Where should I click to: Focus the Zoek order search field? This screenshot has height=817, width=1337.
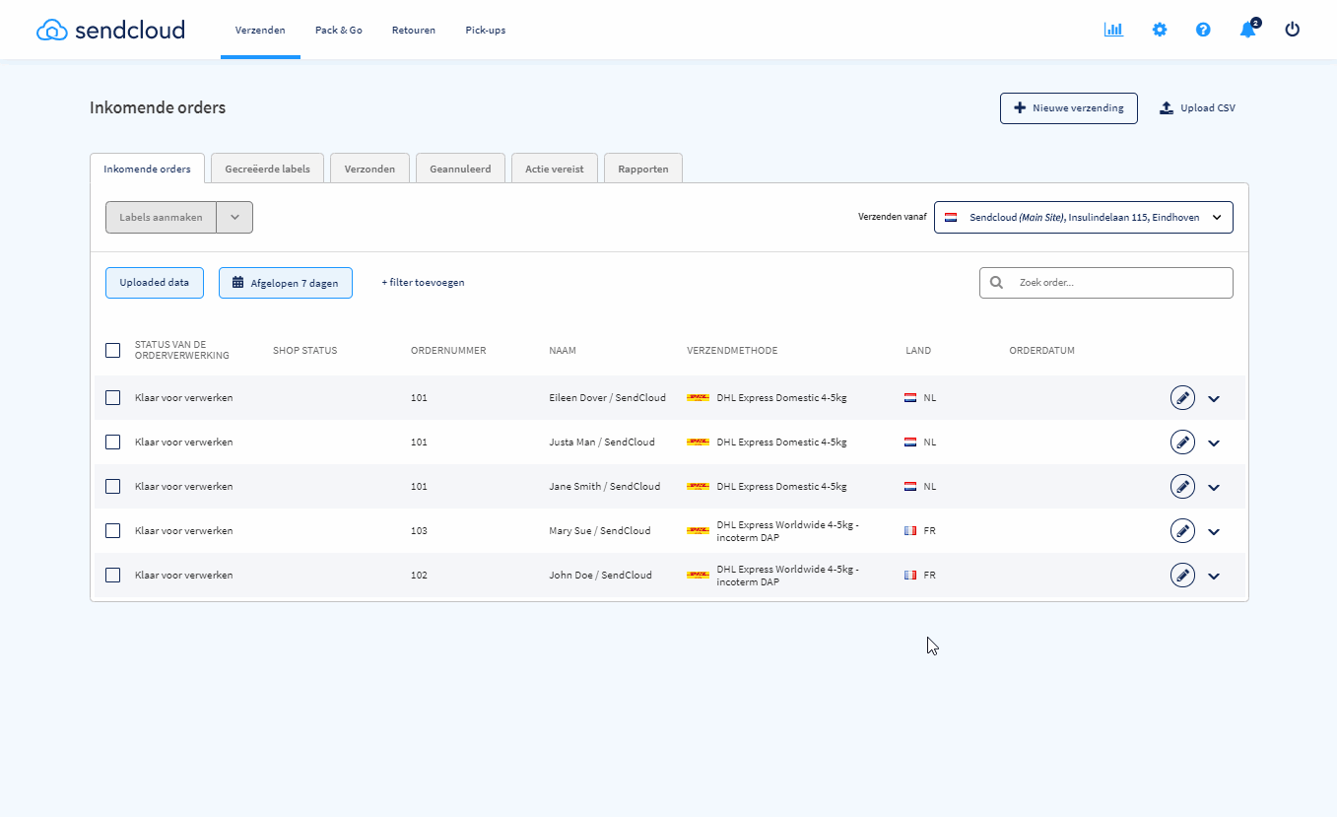click(1106, 283)
